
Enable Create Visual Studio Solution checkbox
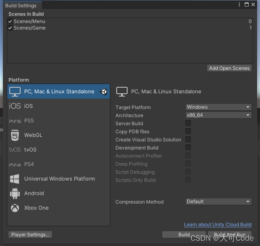pos(188,139)
